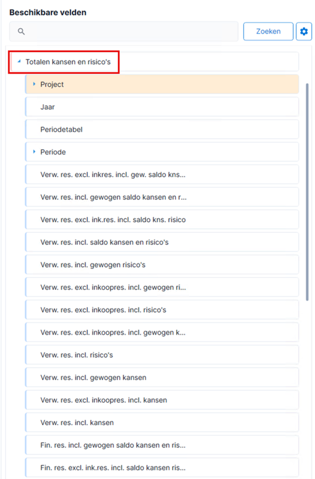This screenshot has height=479, width=315.
Task: Expand the Periode tree item
Action: pyautogui.click(x=34, y=152)
